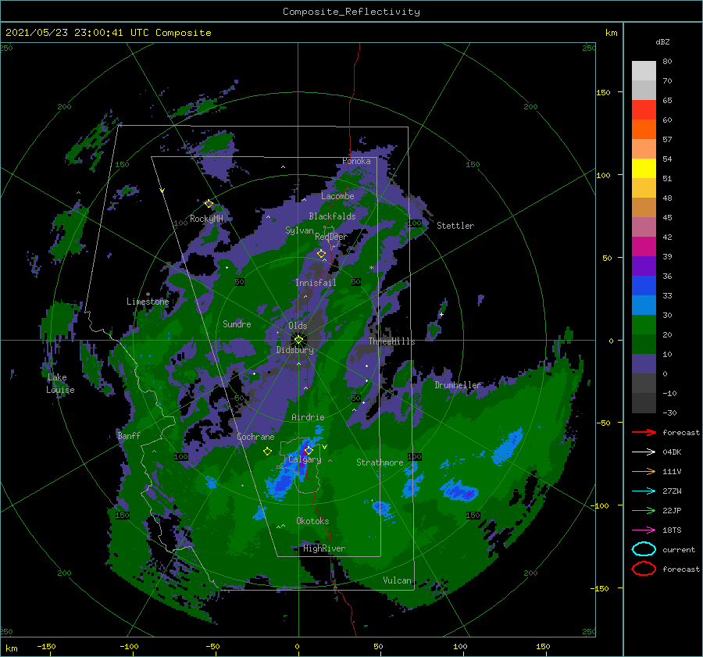703x657 pixels.
Task: Click the yellow marker over Calgary
Action: click(x=309, y=450)
